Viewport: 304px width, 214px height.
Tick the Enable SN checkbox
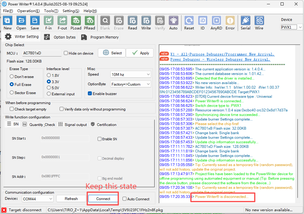click(x=99, y=139)
